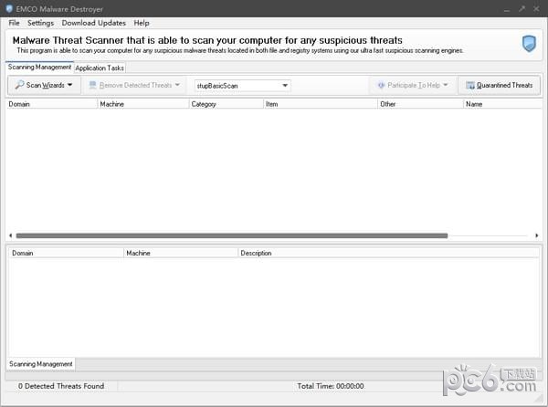The width and height of the screenshot is (548, 407).
Task: Open the Download Updates menu
Action: click(x=94, y=23)
